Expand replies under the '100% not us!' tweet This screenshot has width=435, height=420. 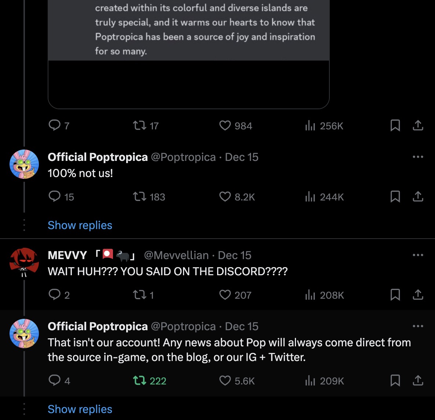click(x=80, y=225)
